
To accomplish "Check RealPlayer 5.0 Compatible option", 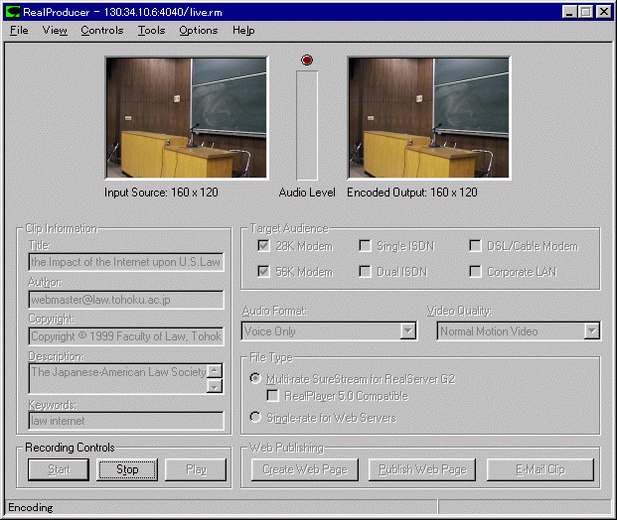I will coord(272,396).
